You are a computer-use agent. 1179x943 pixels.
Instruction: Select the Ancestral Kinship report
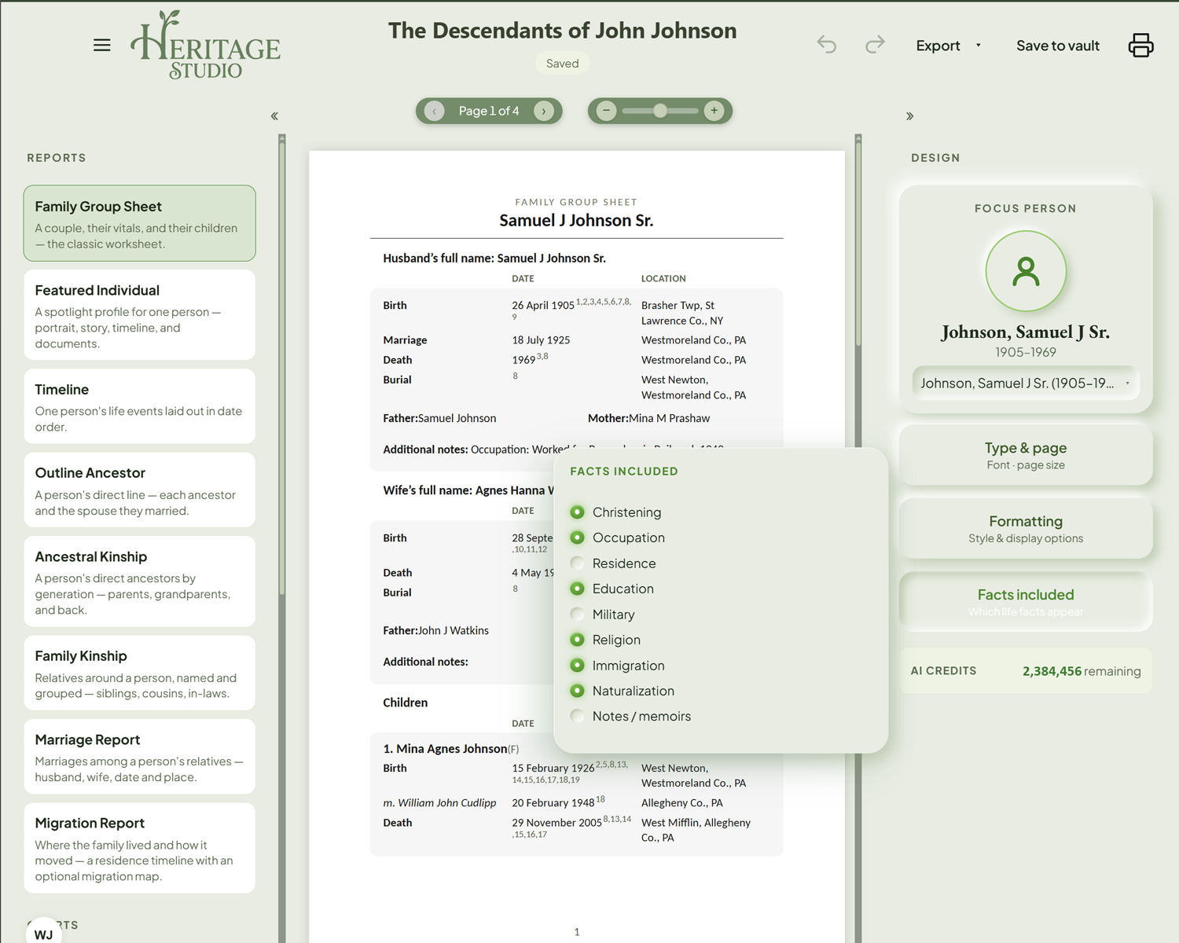pos(140,582)
